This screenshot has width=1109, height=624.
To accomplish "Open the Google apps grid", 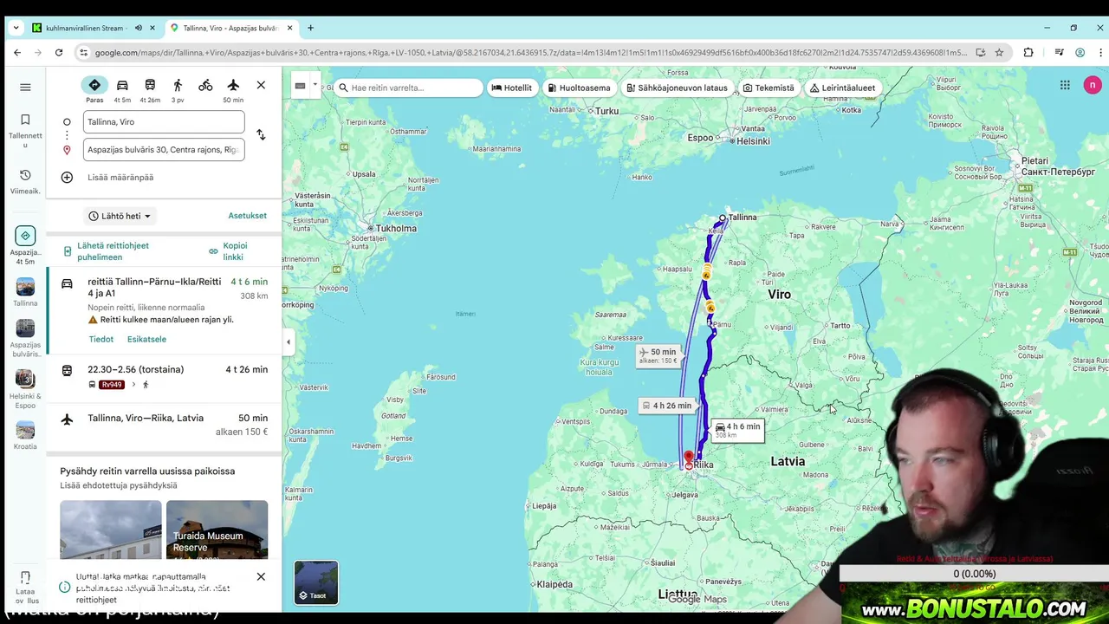I will [x=1065, y=85].
